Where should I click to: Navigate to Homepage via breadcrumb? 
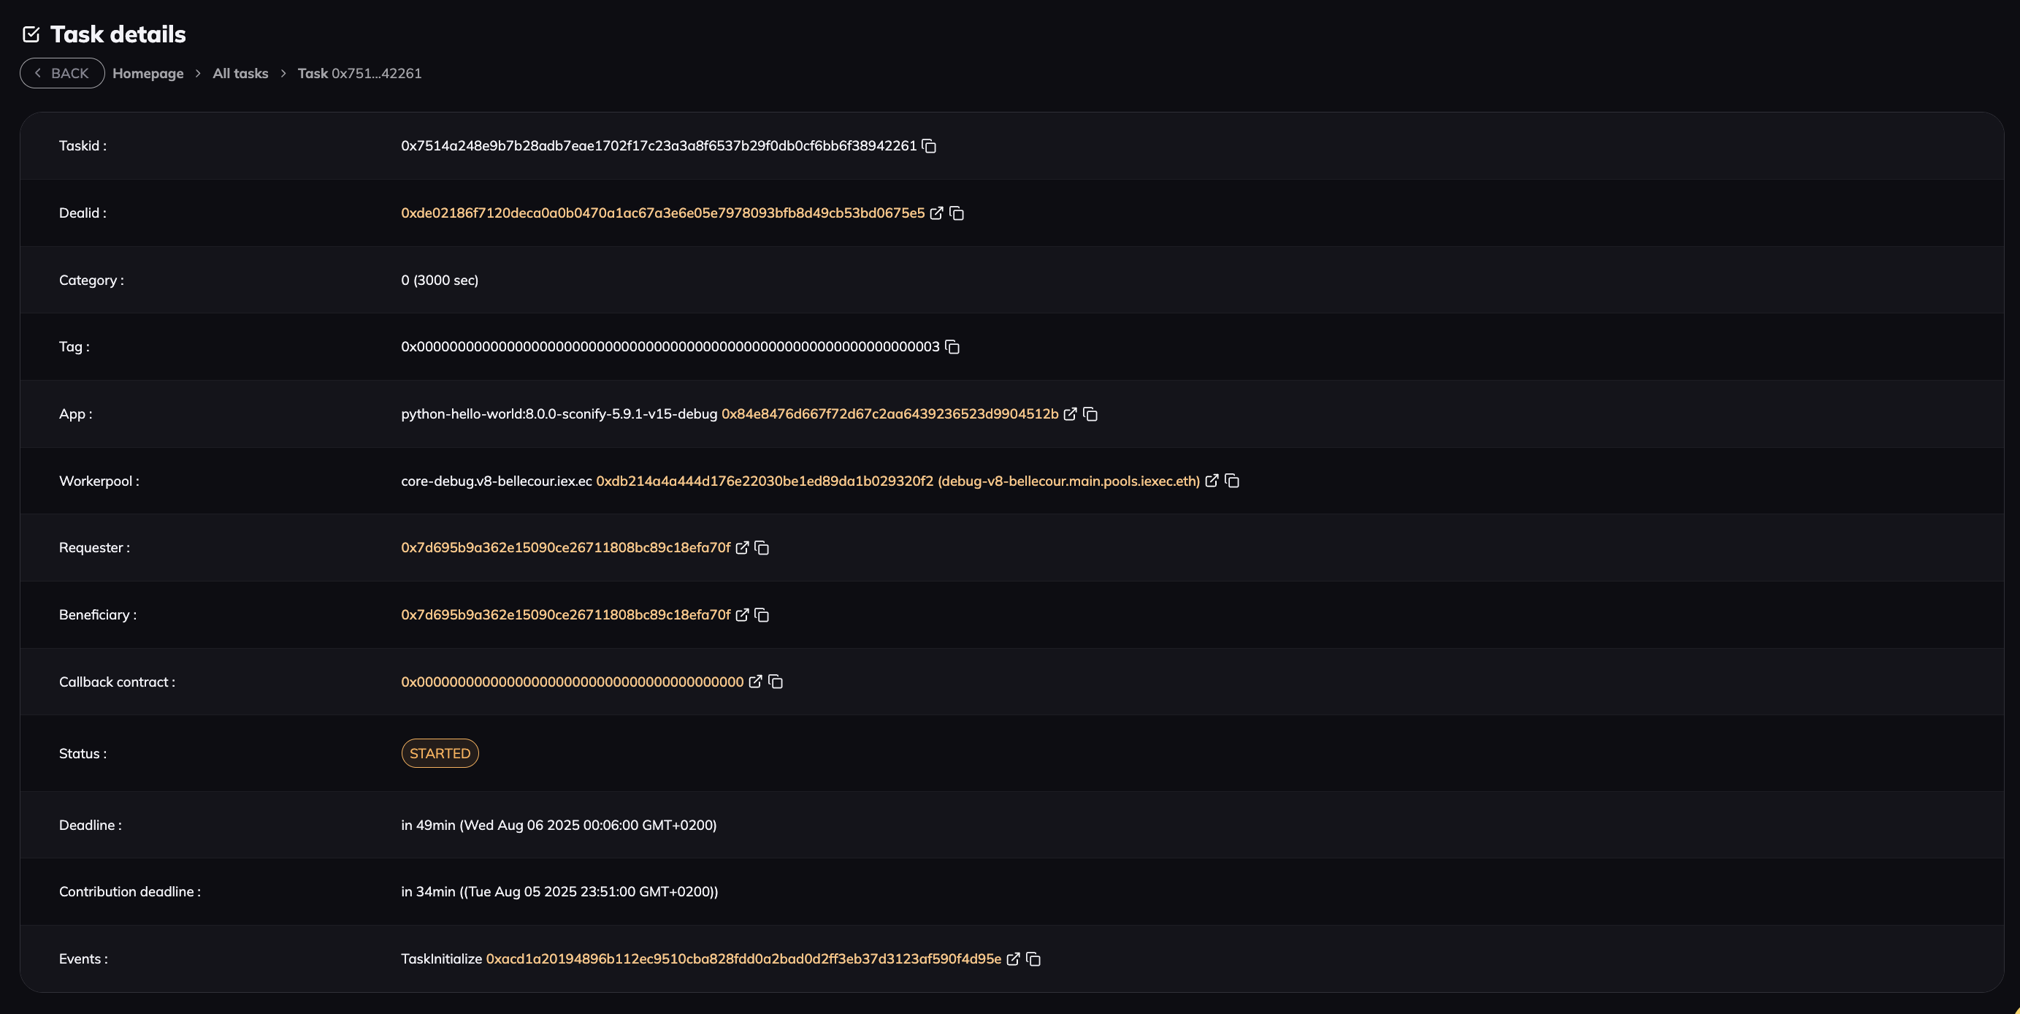pyautogui.click(x=148, y=73)
